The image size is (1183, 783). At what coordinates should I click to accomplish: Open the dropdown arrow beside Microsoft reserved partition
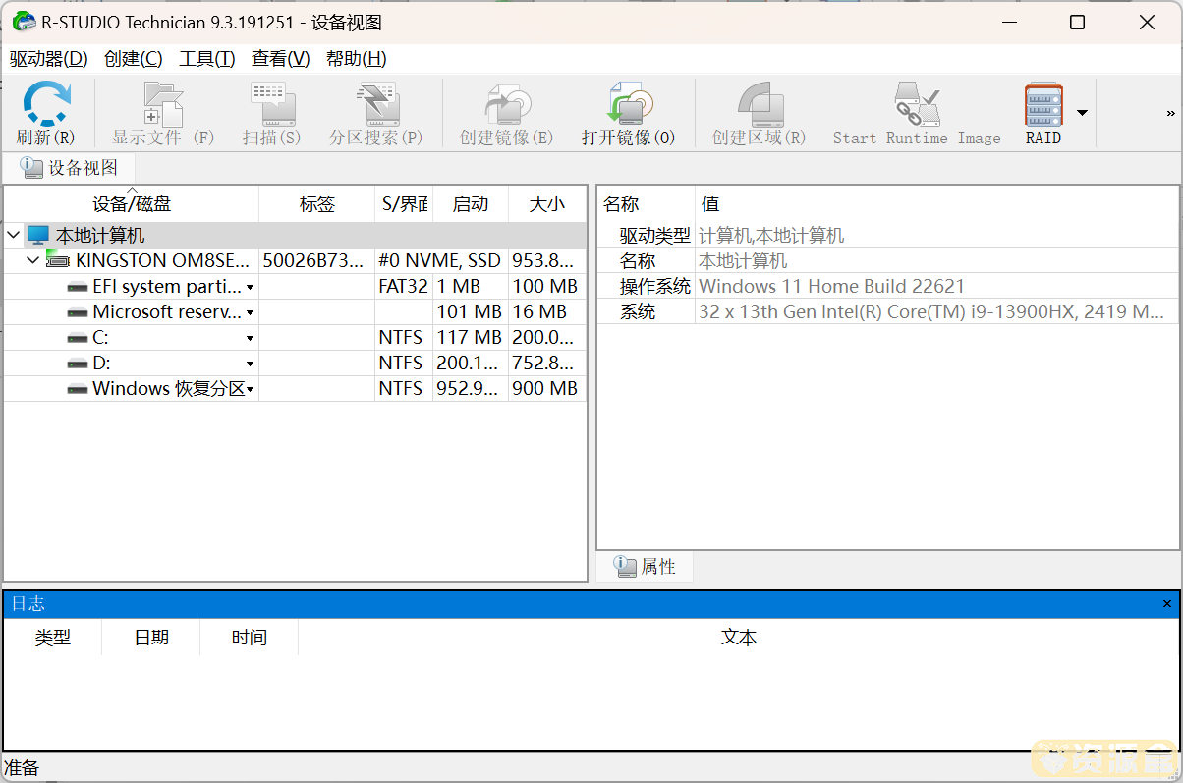point(251,313)
